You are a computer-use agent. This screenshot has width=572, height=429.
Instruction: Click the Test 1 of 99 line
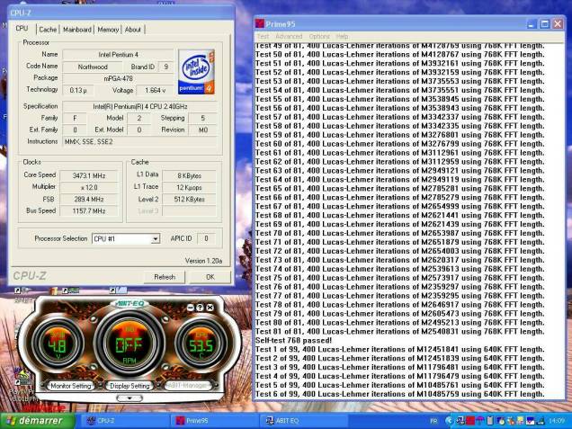pyautogui.click(x=400, y=350)
